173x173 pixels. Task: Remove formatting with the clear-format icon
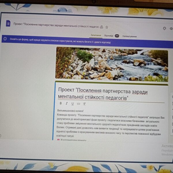click(84, 104)
